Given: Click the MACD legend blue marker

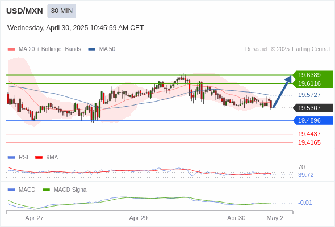Looking at the screenshot, I should (x=11, y=190).
